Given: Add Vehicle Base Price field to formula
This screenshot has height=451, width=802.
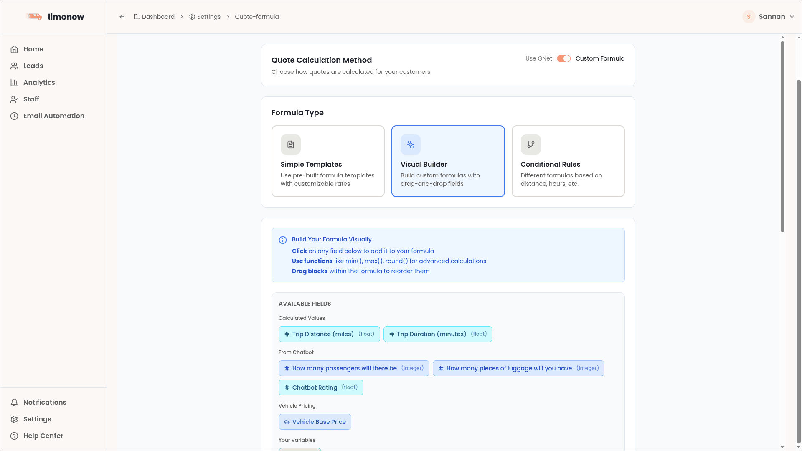Looking at the screenshot, I should point(315,422).
